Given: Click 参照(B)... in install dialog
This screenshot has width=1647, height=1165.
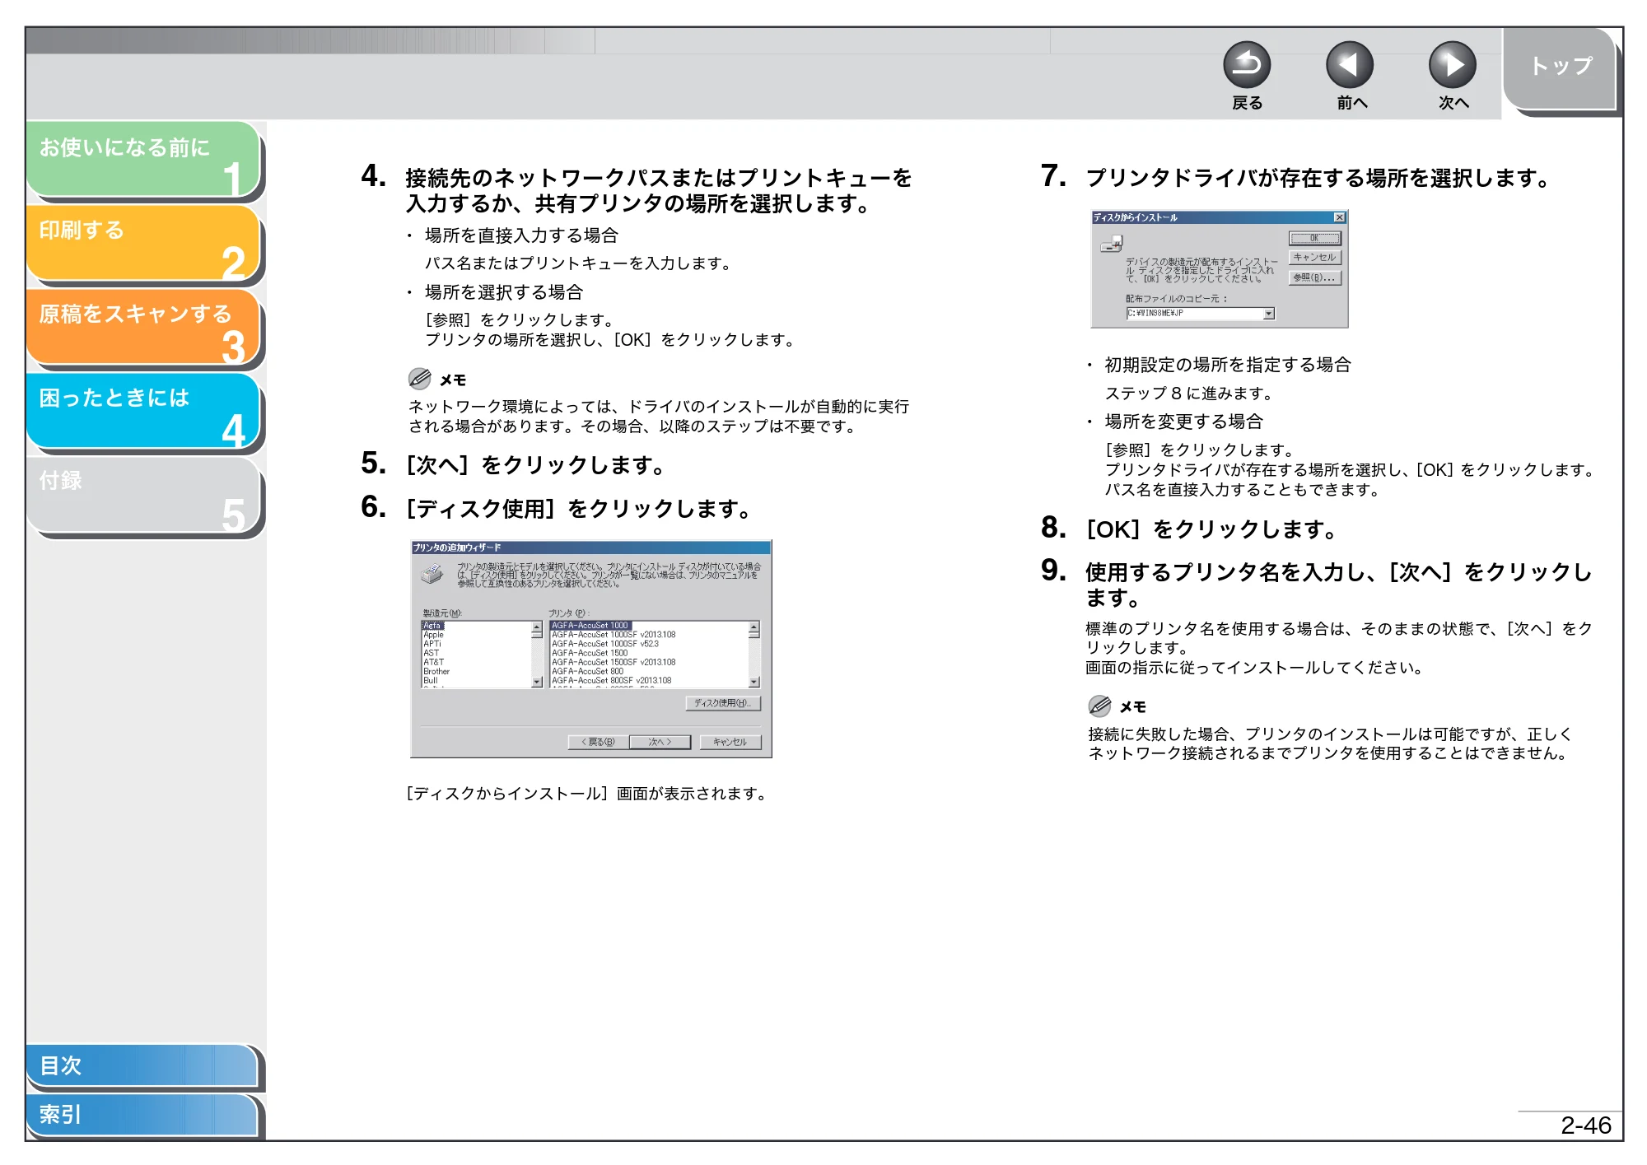Looking at the screenshot, I should pyautogui.click(x=1315, y=278).
